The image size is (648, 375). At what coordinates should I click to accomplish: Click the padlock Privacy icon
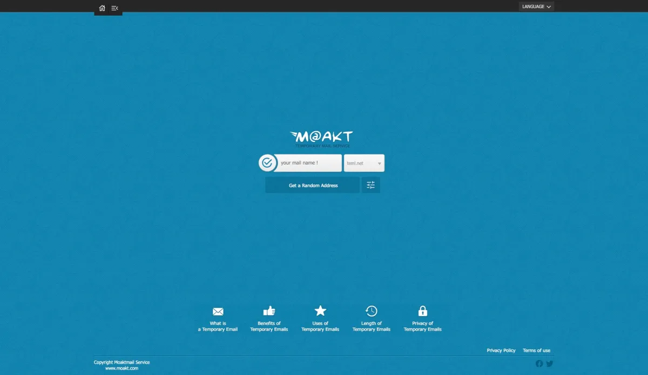422,311
